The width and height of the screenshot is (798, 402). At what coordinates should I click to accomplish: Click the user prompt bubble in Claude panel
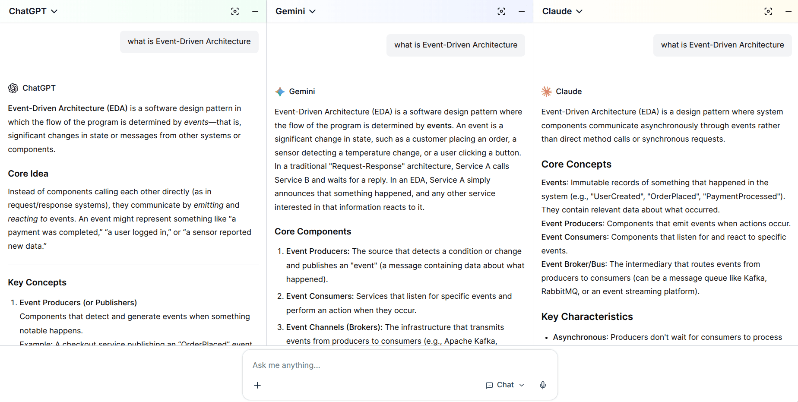coord(722,45)
